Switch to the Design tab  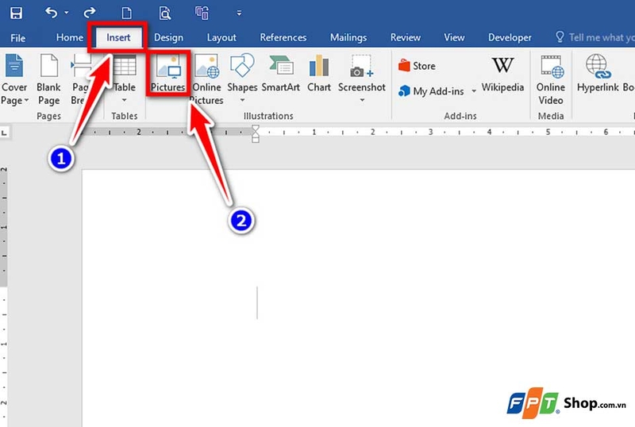(168, 37)
